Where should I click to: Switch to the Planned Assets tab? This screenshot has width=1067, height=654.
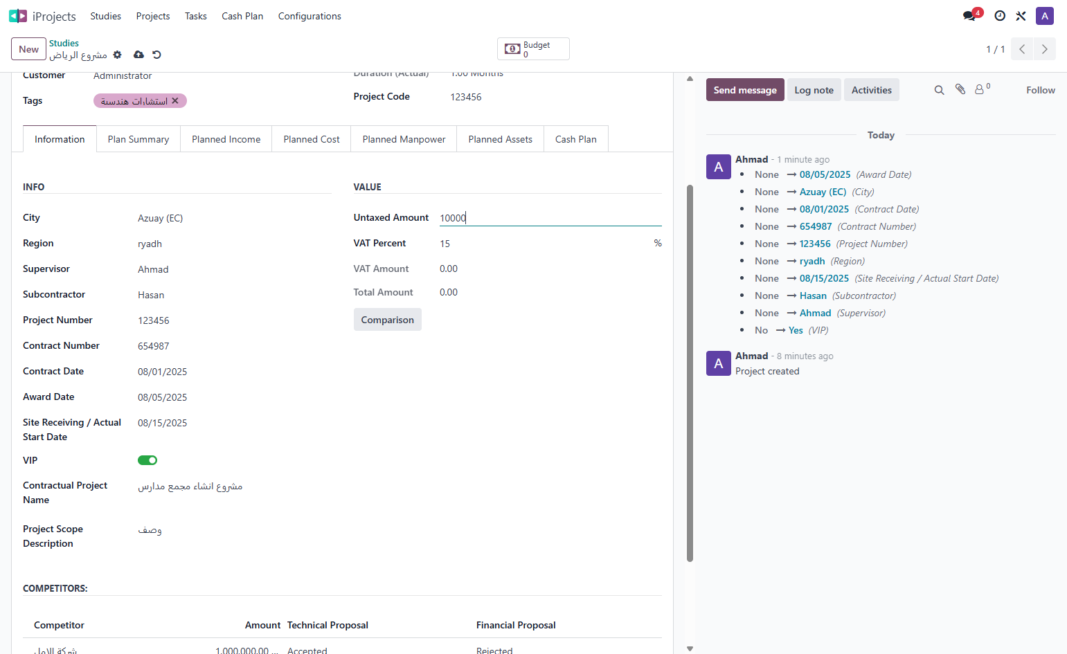[x=500, y=139]
